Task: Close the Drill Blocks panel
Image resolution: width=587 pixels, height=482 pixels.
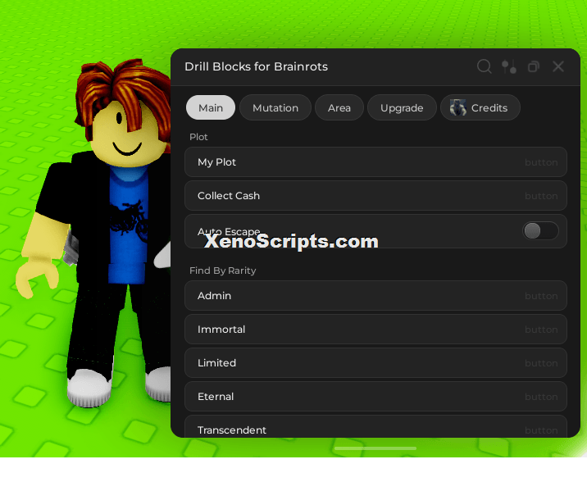Action: (x=558, y=66)
